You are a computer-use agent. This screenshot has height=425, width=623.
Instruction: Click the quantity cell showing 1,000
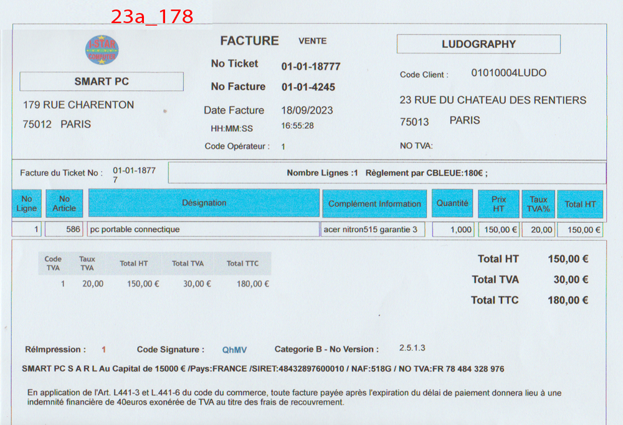click(454, 230)
